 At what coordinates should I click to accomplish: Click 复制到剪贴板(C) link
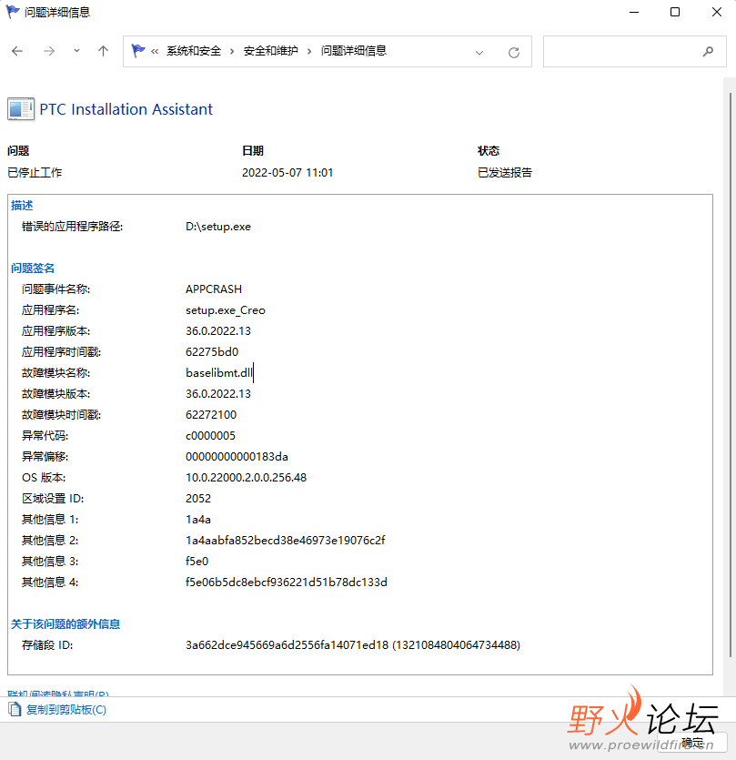(66, 710)
